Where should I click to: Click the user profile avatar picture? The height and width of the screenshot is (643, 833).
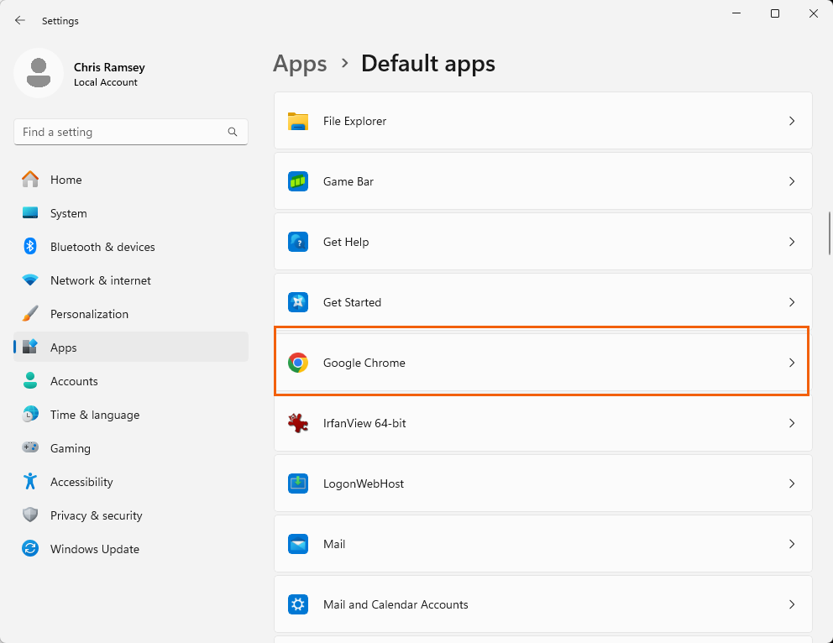pyautogui.click(x=39, y=73)
